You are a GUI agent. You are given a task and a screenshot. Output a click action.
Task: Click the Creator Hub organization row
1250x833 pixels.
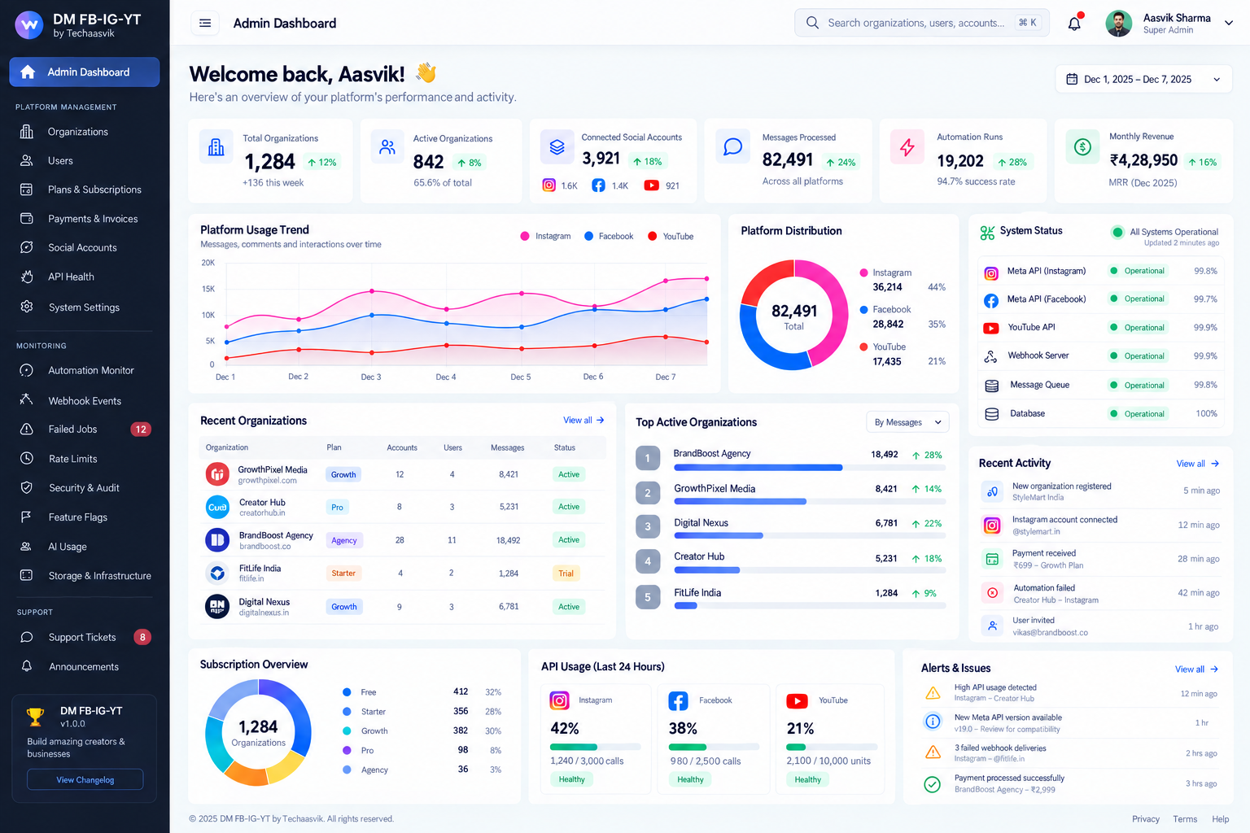[403, 507]
